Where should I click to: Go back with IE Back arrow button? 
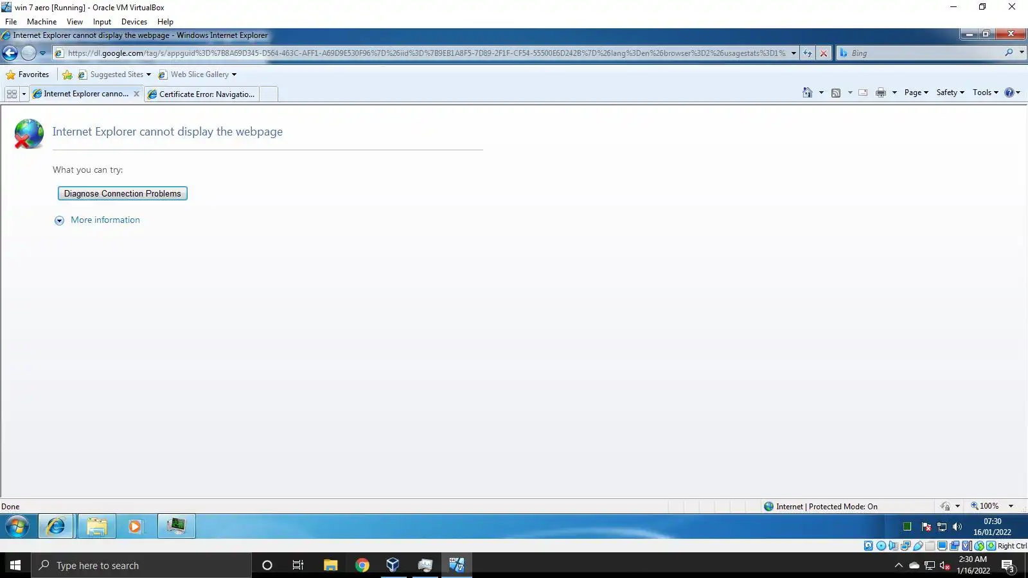tap(10, 53)
